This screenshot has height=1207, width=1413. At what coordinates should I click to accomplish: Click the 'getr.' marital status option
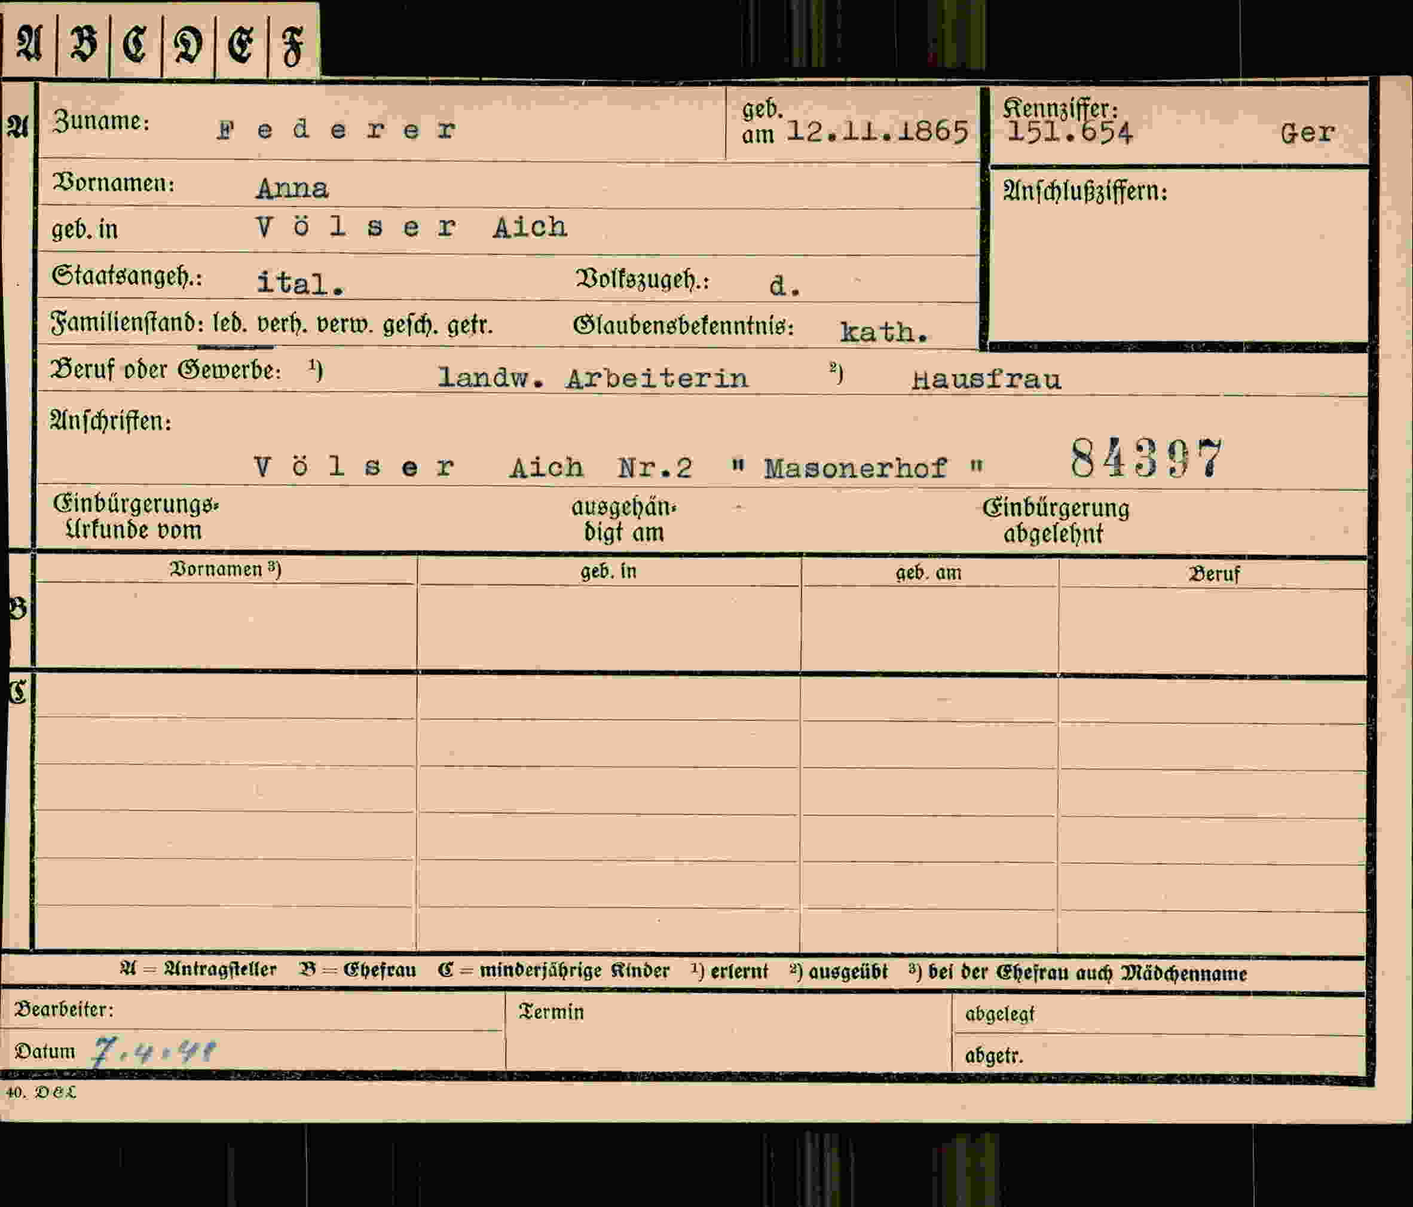(470, 326)
